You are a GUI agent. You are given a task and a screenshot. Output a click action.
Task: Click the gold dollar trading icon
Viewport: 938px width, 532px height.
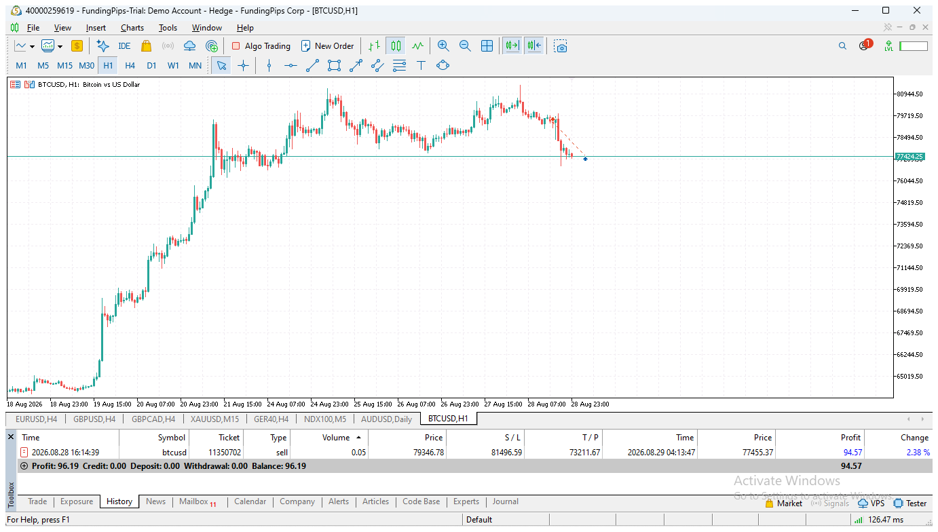pyautogui.click(x=77, y=46)
